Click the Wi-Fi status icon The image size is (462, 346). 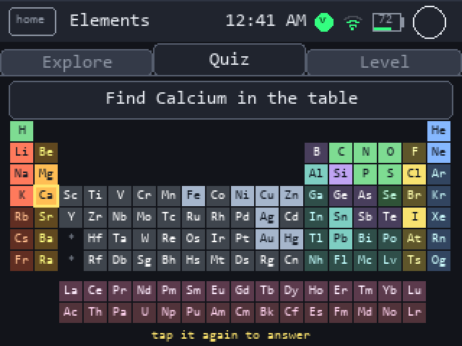pyautogui.click(x=353, y=23)
